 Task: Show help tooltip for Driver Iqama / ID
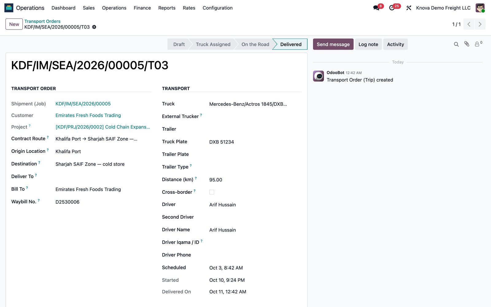click(x=201, y=241)
